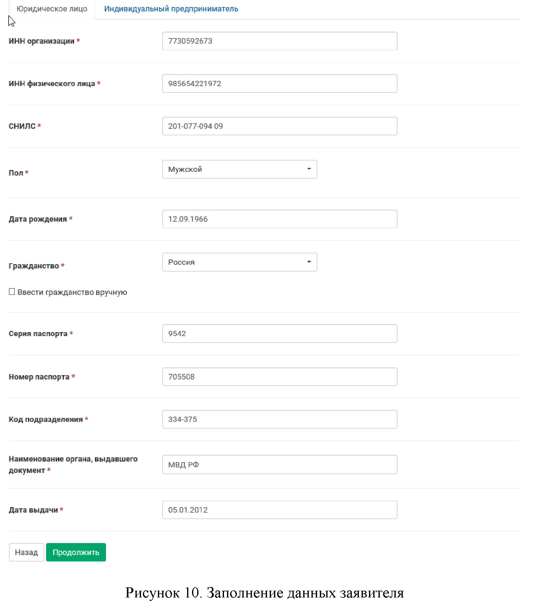This screenshot has width=557, height=607.
Task: Focus the ИНН физического лица field
Action: pyautogui.click(x=279, y=83)
